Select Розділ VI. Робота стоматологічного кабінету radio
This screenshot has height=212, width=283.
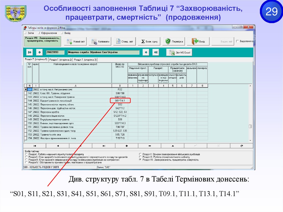pos(140,157)
